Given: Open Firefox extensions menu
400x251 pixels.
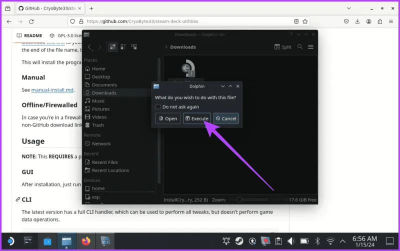Looking at the screenshot, I should [380, 21].
